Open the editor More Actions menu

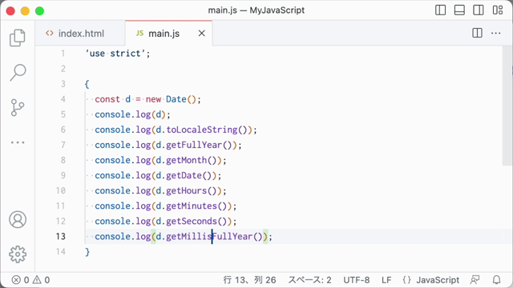[x=496, y=33]
